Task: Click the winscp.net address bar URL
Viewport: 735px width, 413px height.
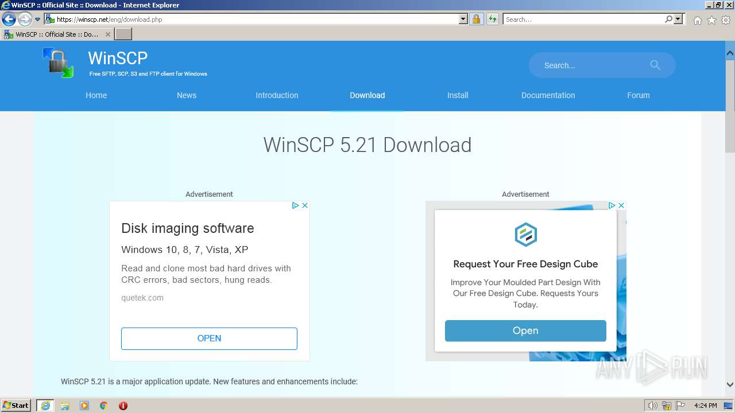Action: (x=109, y=20)
